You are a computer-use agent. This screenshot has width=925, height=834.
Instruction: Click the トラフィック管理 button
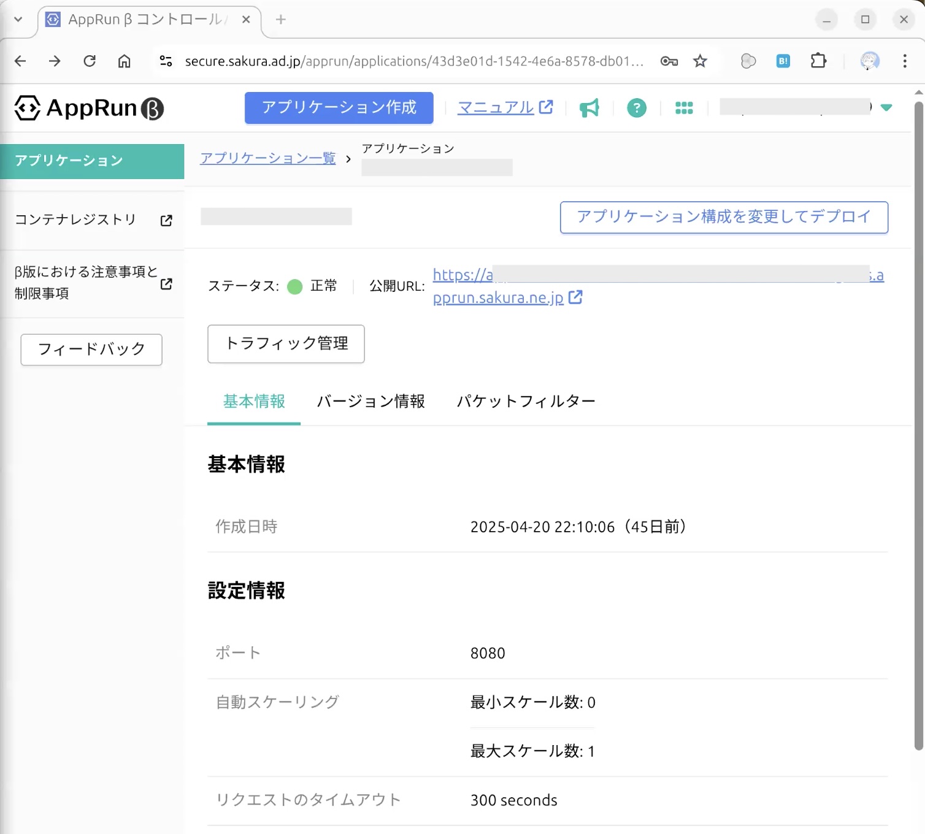[x=286, y=344]
